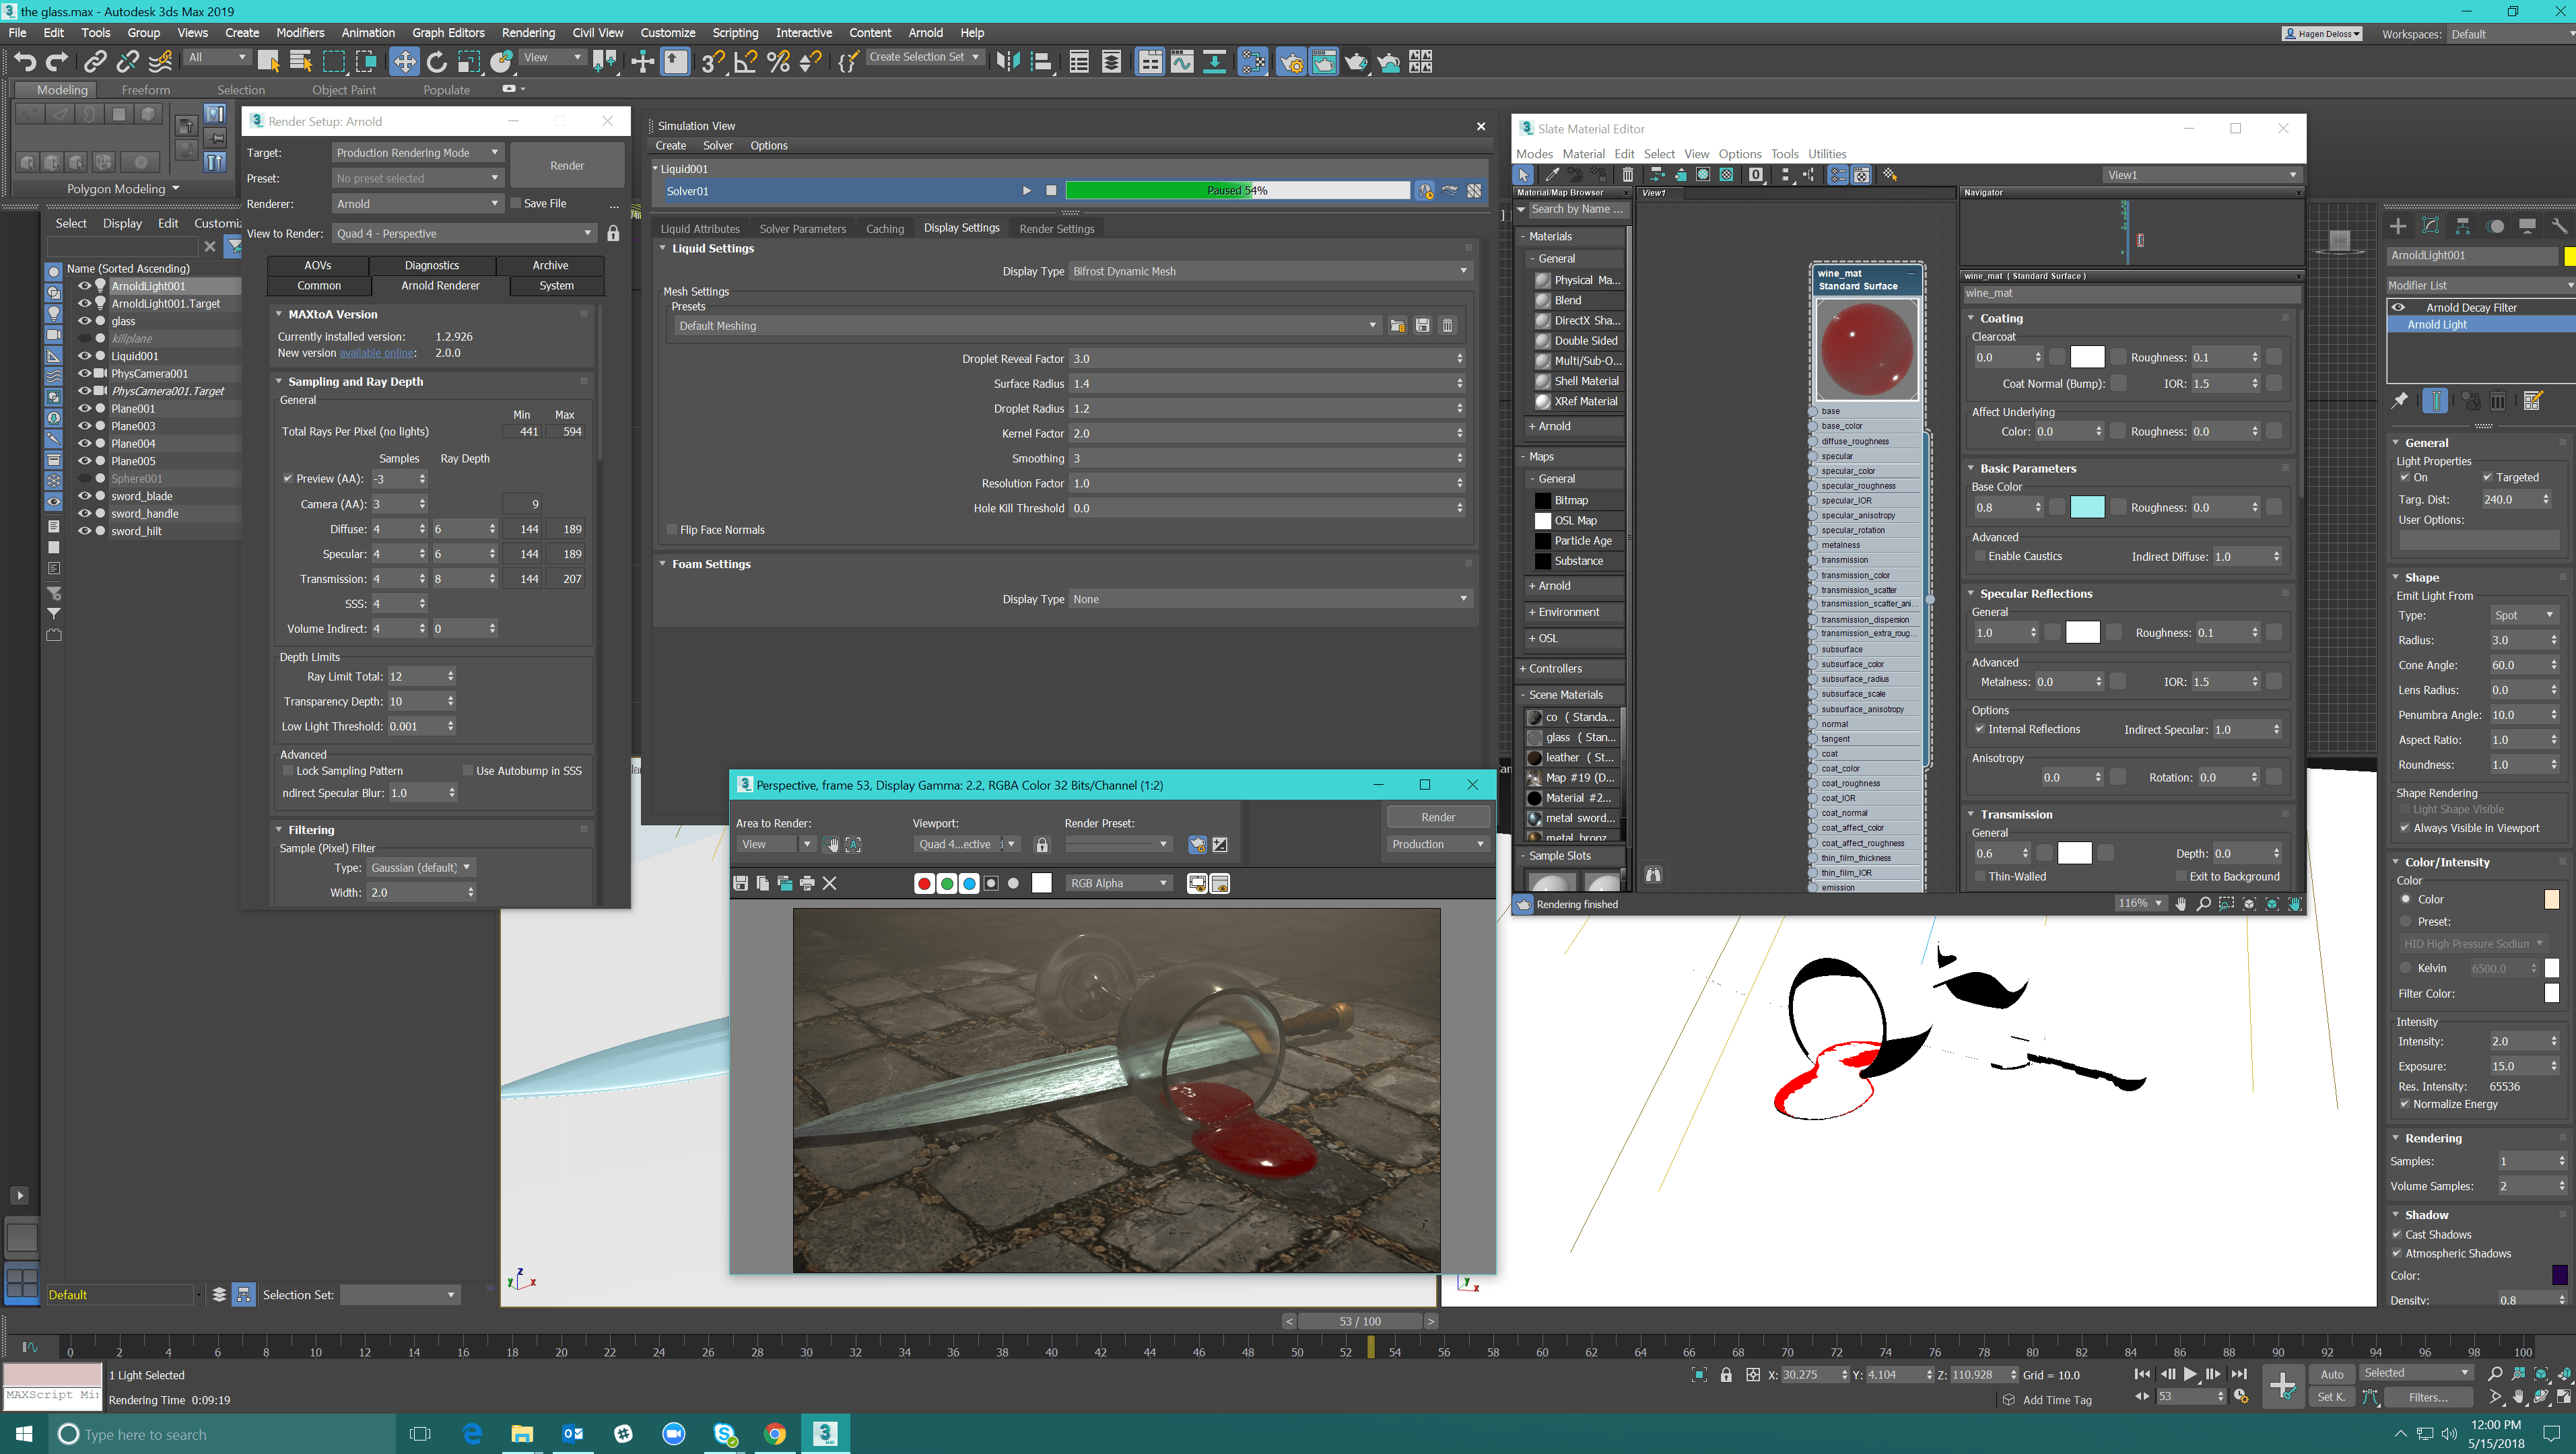Enable the red channel in the render window
This screenshot has width=2576, height=1454.
coord(924,883)
